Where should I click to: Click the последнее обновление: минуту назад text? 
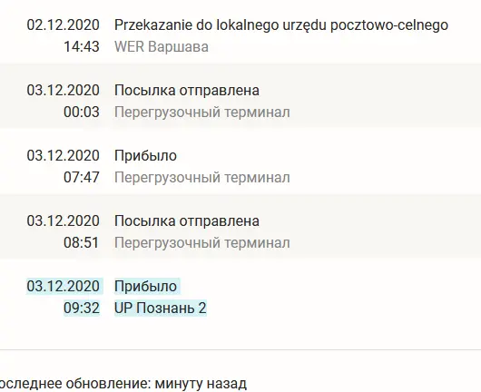[122, 384]
